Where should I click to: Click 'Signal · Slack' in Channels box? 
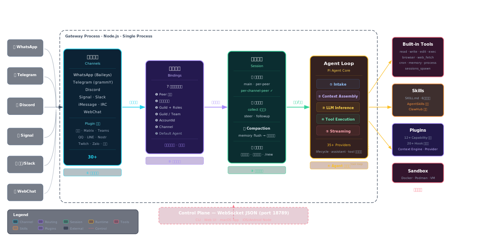[92, 97]
